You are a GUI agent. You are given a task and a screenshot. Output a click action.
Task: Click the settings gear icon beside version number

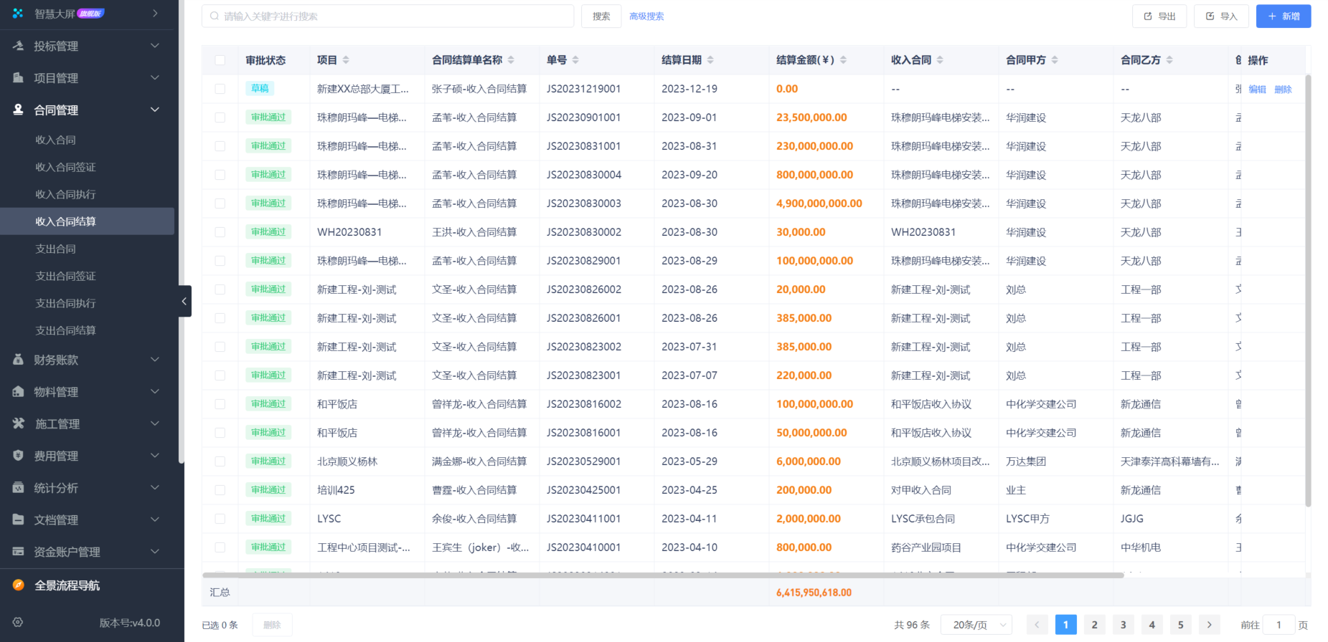pyautogui.click(x=18, y=623)
